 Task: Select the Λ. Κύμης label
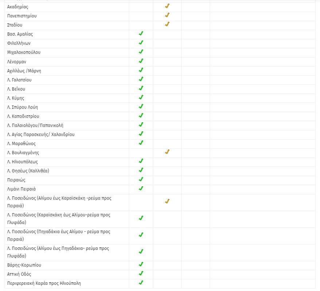tap(16, 98)
